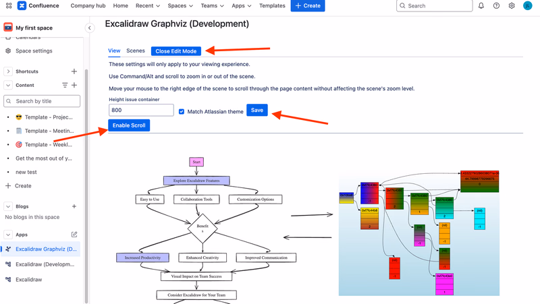Image resolution: width=540 pixels, height=304 pixels.
Task: Click the 'Visual Impact on Team Success' node
Action: point(196,276)
